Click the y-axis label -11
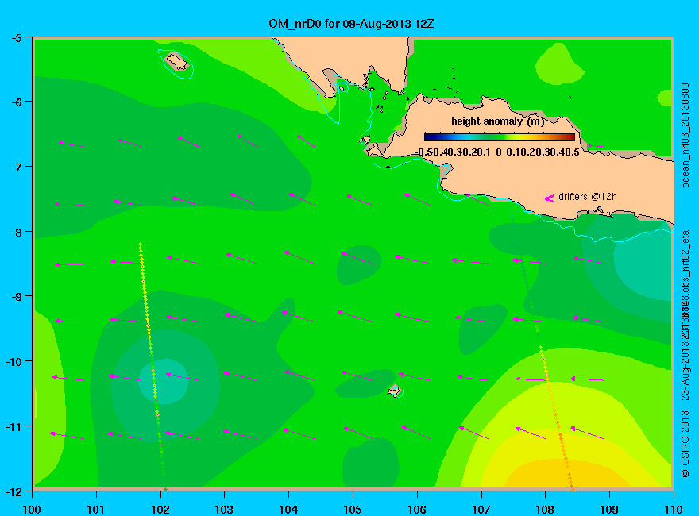Screen dimensions: 699x516 pyautogui.click(x=14, y=426)
